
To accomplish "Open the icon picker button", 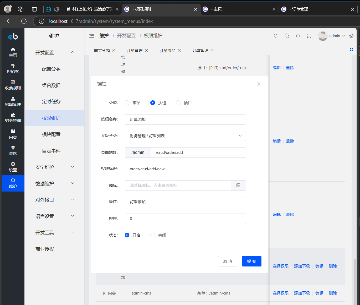I will (x=238, y=185).
